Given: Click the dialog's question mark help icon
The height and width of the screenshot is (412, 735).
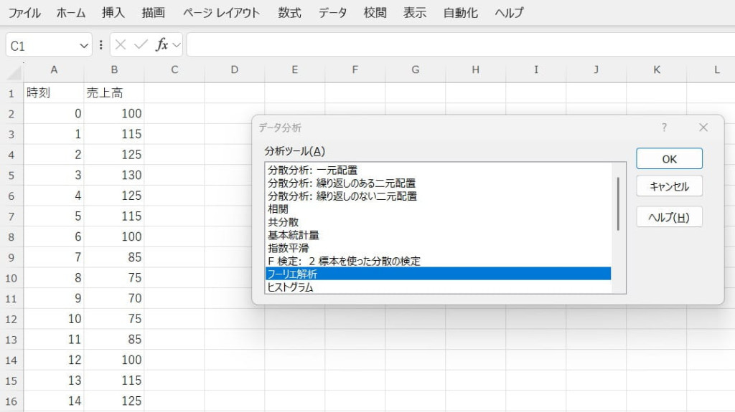Looking at the screenshot, I should coord(664,128).
